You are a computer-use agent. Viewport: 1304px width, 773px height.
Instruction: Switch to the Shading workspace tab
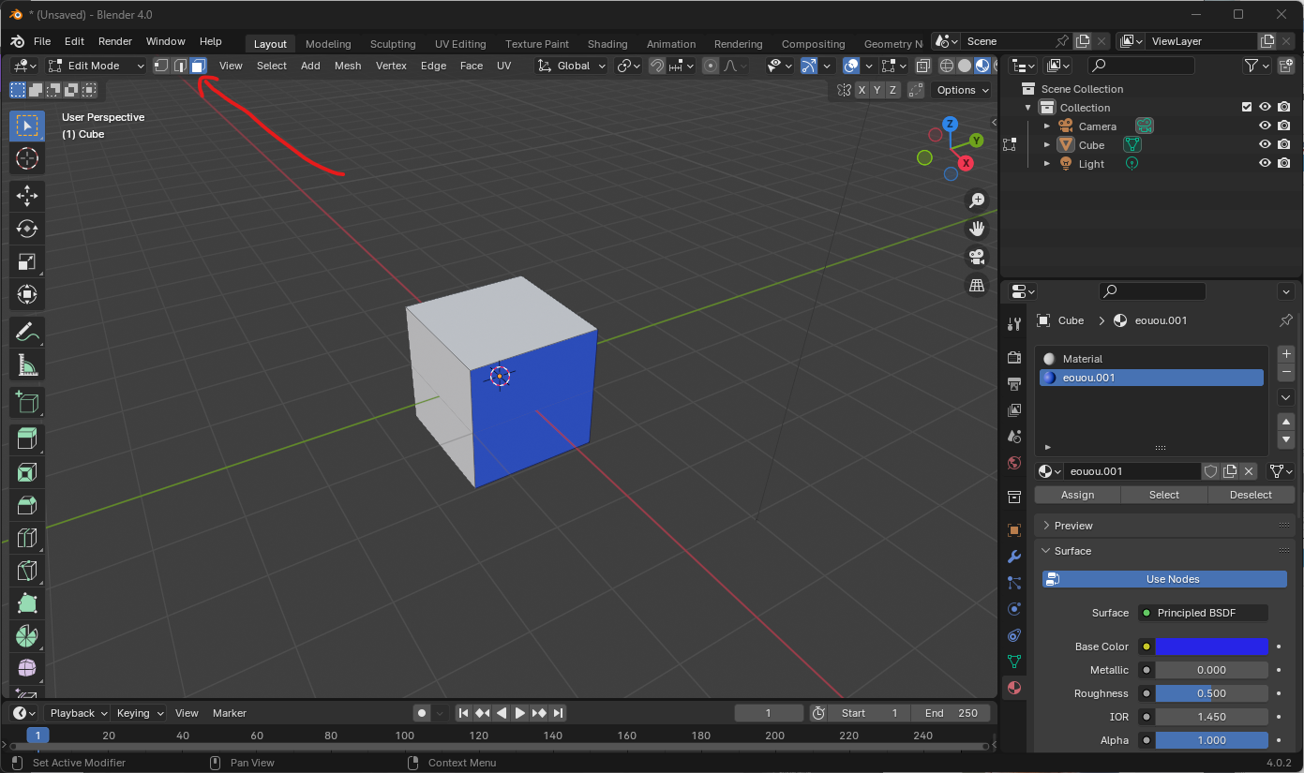pyautogui.click(x=607, y=44)
